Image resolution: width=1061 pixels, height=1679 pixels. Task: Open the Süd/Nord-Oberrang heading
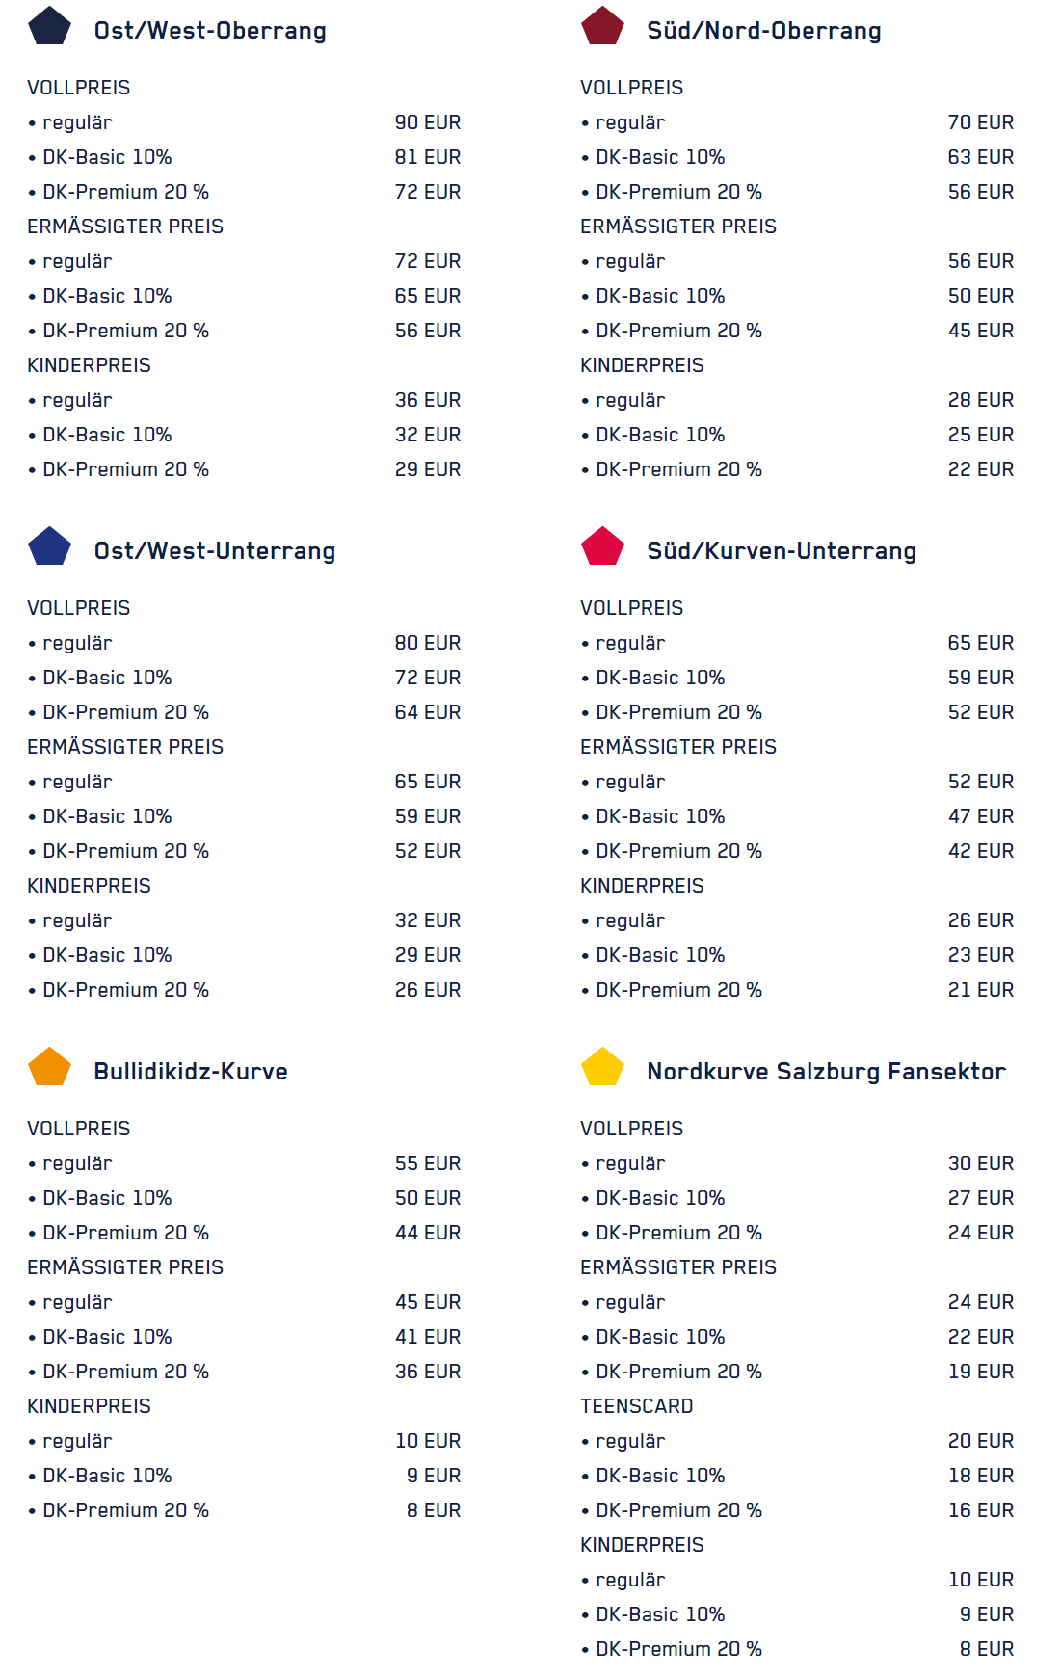pyautogui.click(x=763, y=31)
